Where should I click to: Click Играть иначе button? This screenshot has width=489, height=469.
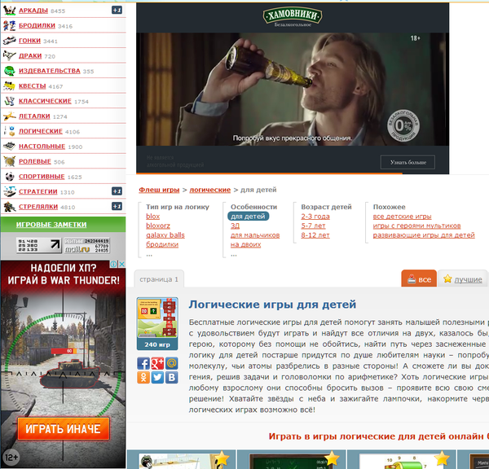click(64, 429)
